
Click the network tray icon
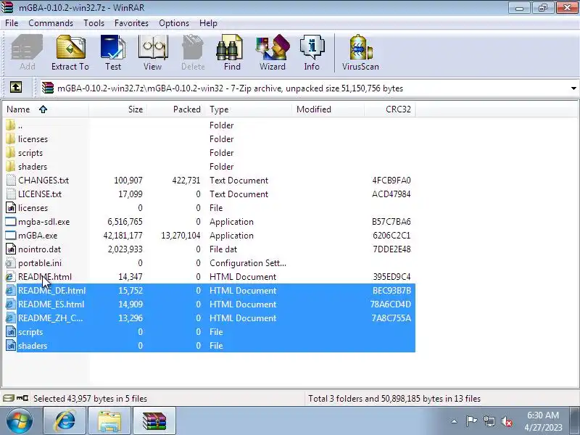click(489, 421)
